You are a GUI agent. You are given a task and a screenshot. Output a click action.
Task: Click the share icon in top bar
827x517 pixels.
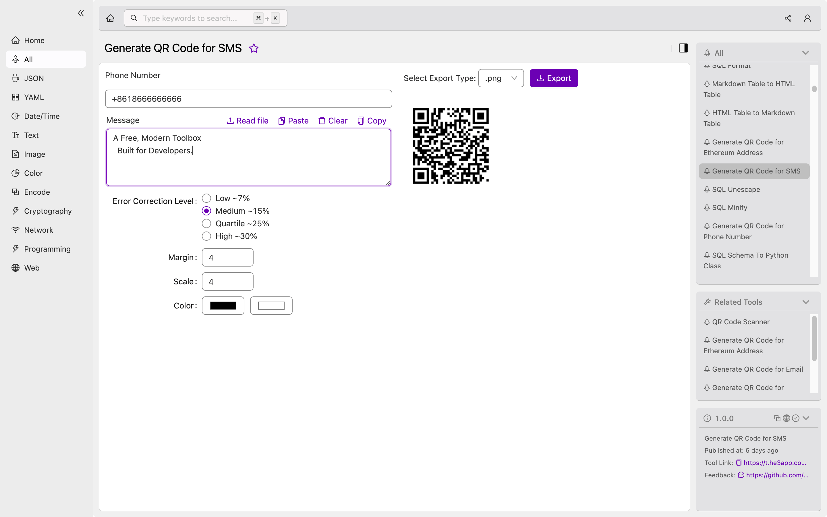tap(788, 18)
